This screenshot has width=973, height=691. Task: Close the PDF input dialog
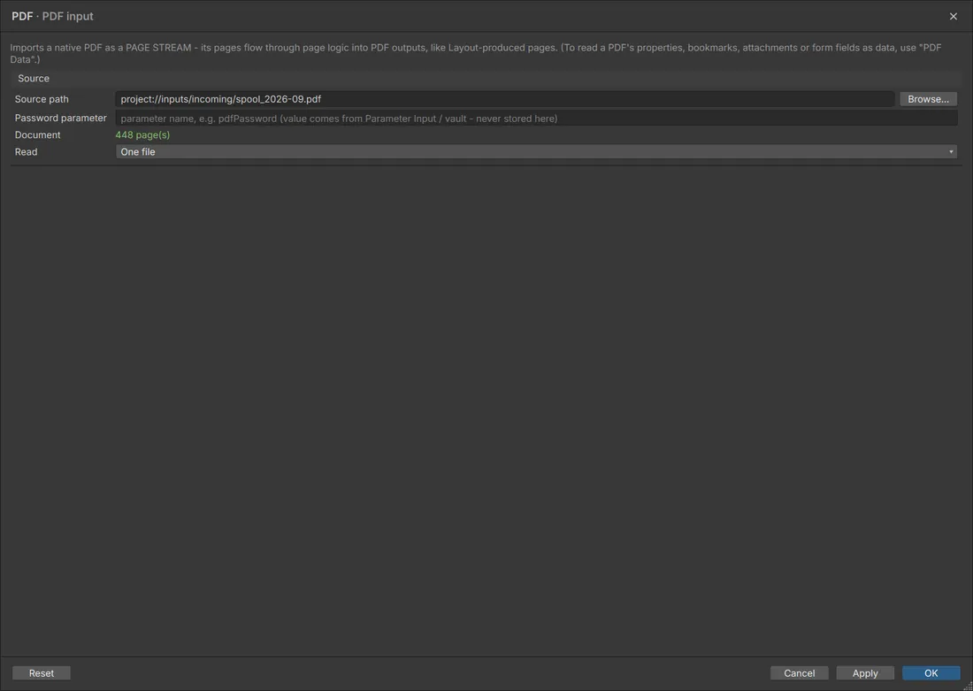[954, 16]
